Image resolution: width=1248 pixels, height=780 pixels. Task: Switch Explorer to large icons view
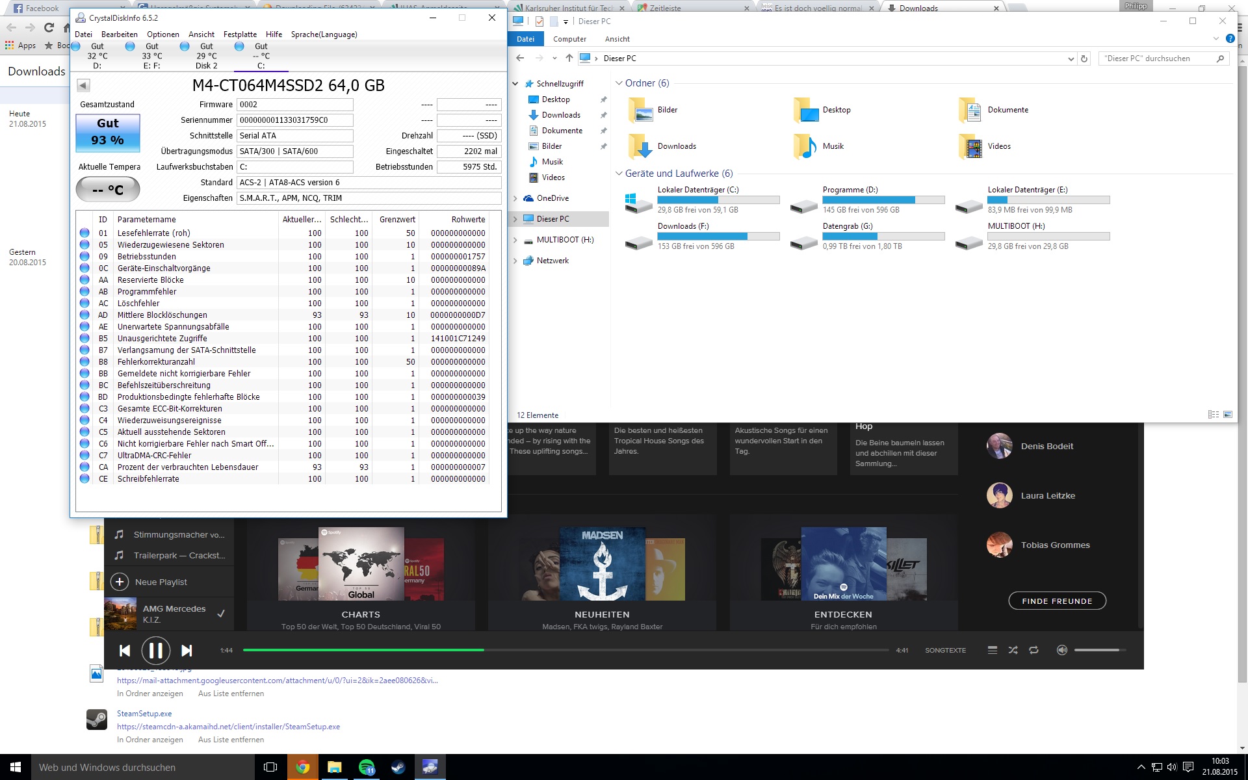tap(1228, 415)
